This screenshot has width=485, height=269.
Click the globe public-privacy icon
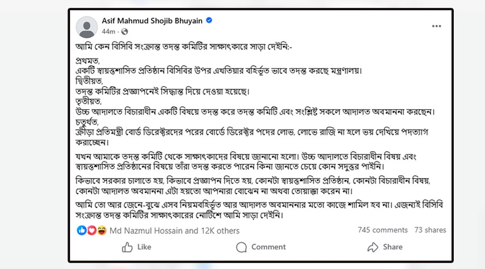125,32
